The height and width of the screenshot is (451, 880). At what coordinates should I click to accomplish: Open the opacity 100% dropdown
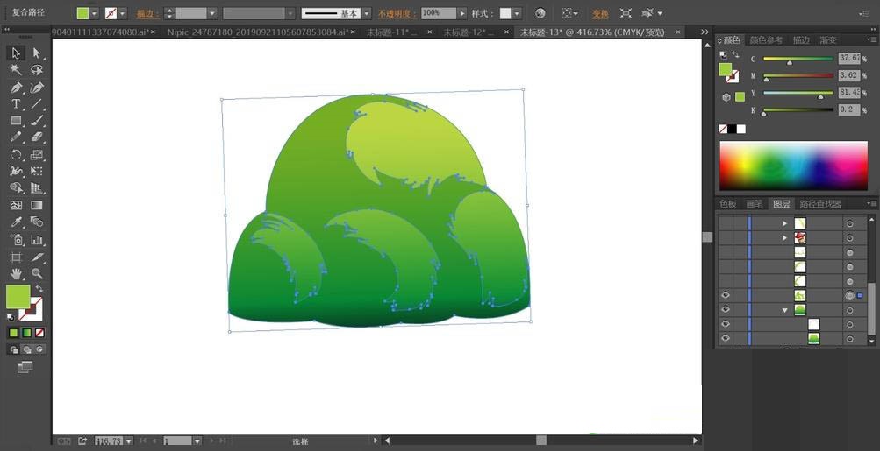click(462, 14)
